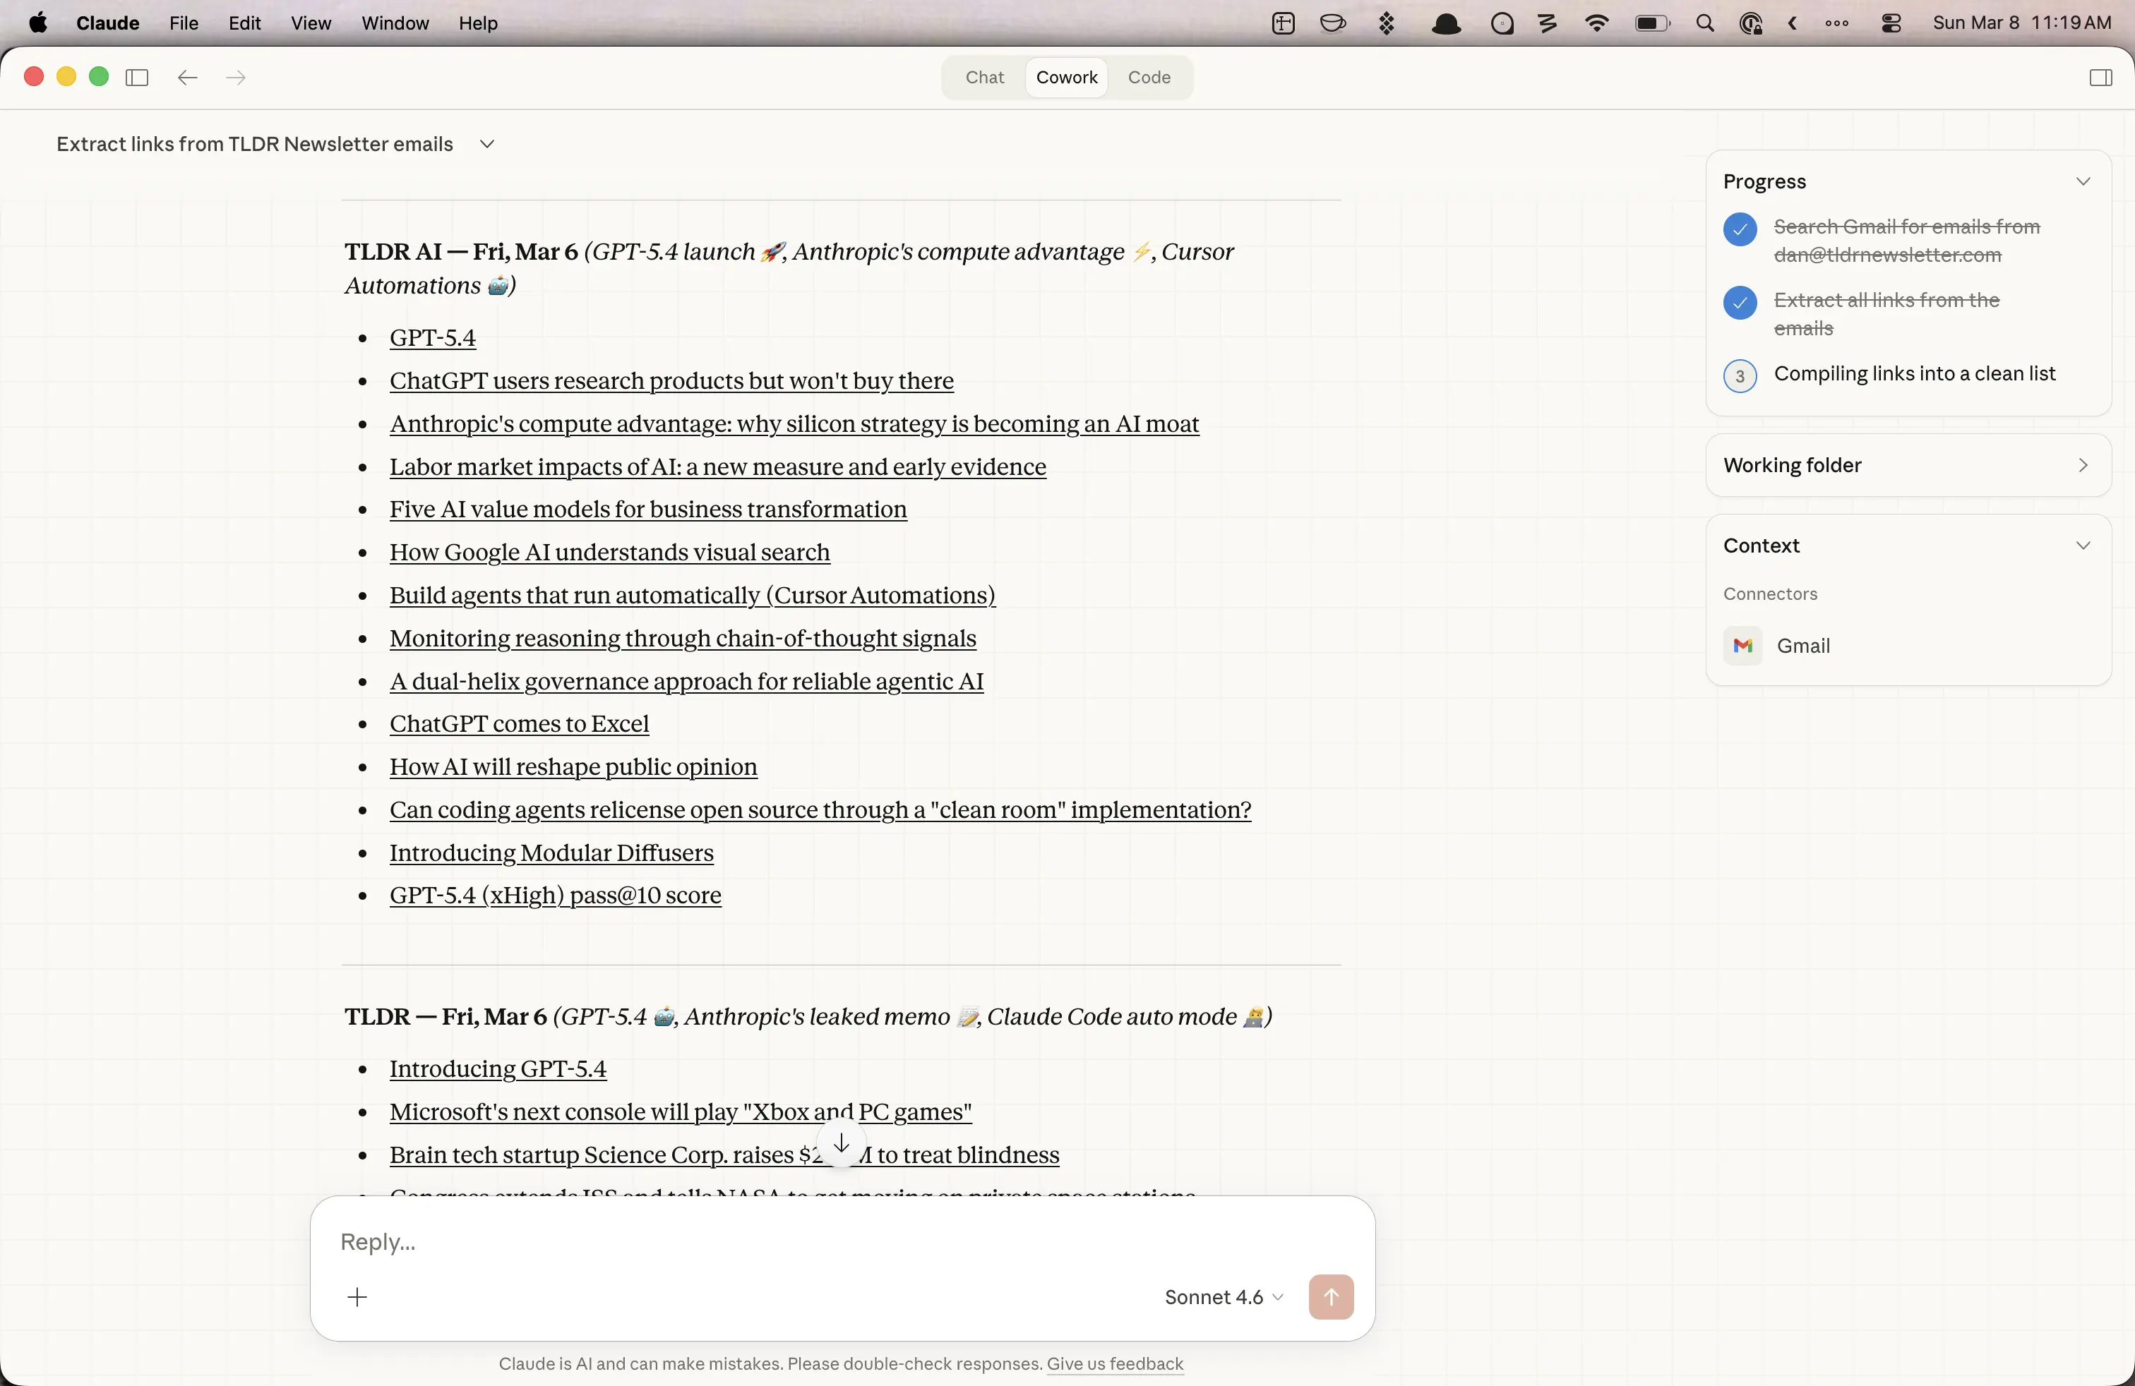Toggle the checkmark on 'Extract all links' step

(x=1740, y=304)
